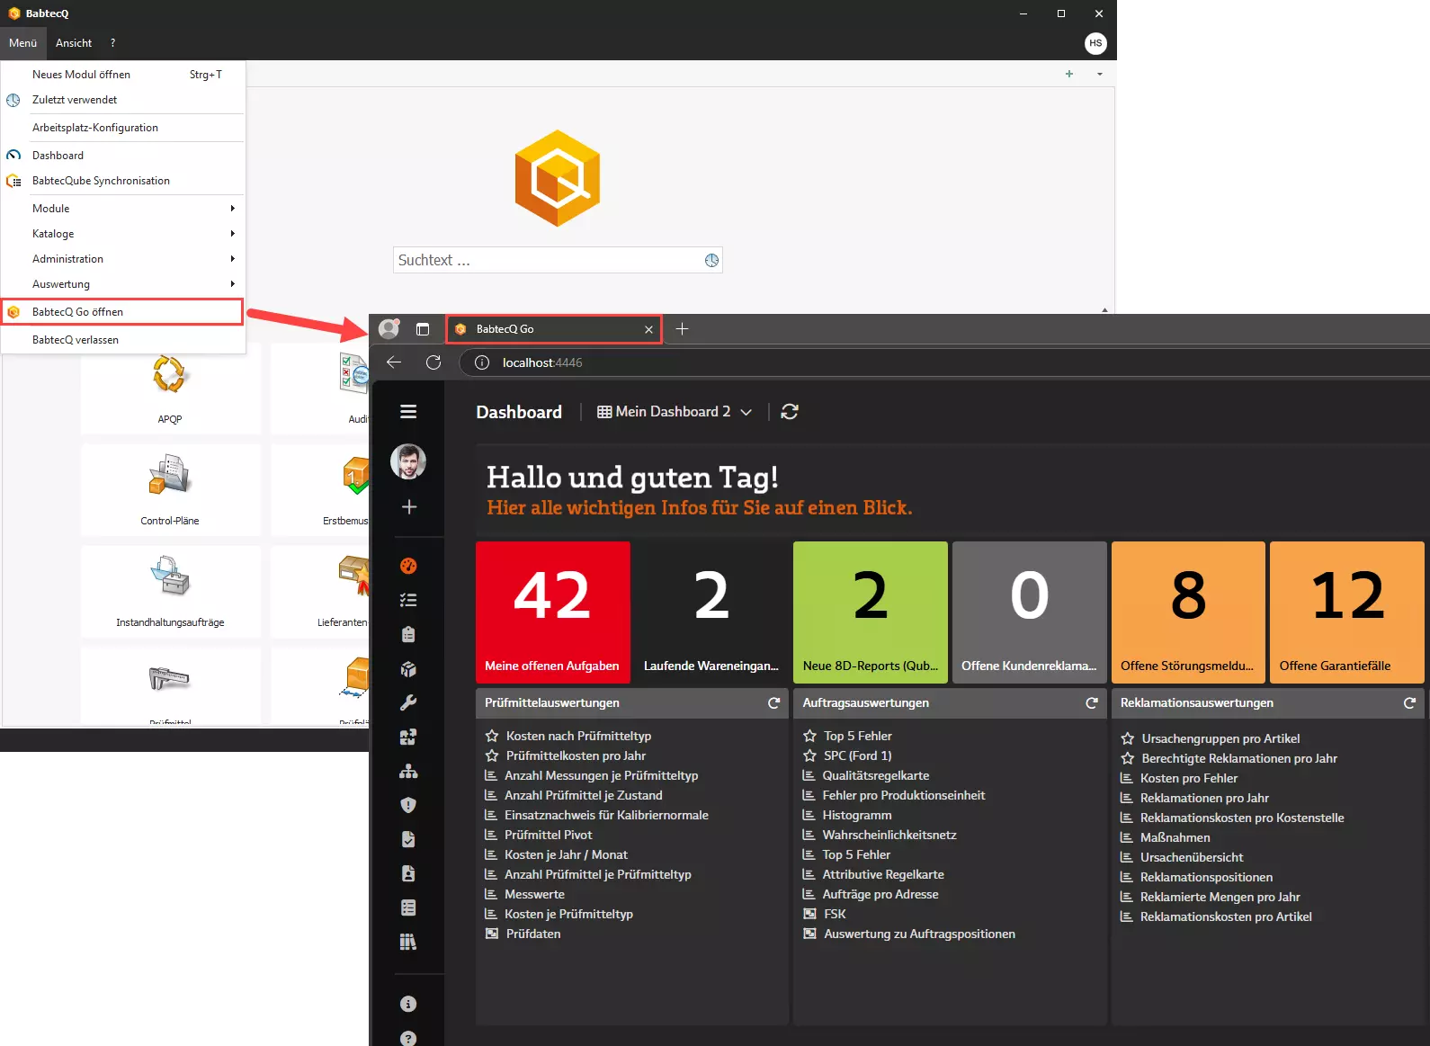1430x1046 pixels.
Task: Expand the Auswertung submenu
Action: 123,284
